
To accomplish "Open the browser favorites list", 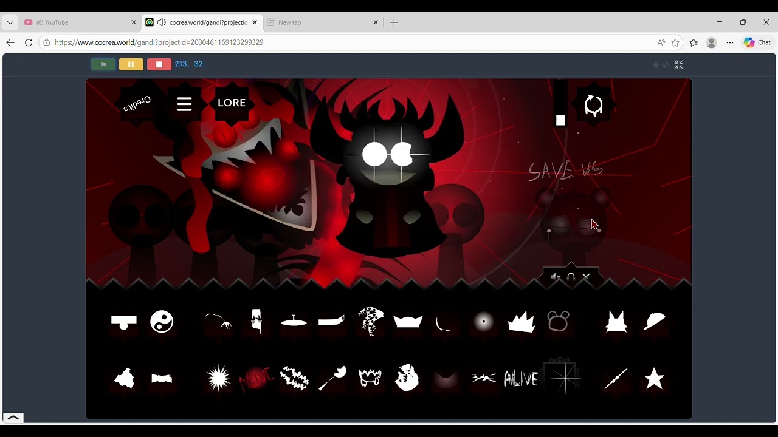I will pos(694,42).
